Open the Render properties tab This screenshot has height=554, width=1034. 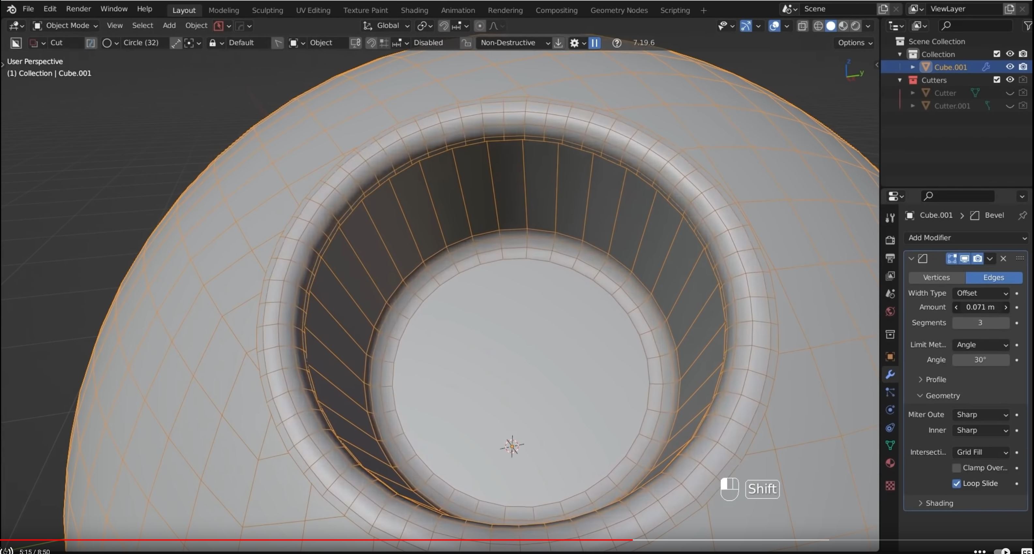pyautogui.click(x=890, y=240)
